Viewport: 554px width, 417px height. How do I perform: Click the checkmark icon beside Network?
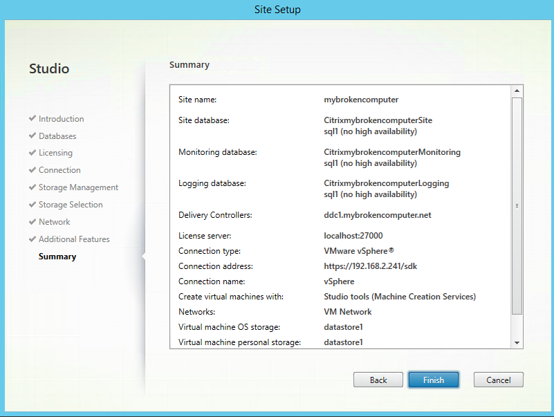[33, 221]
